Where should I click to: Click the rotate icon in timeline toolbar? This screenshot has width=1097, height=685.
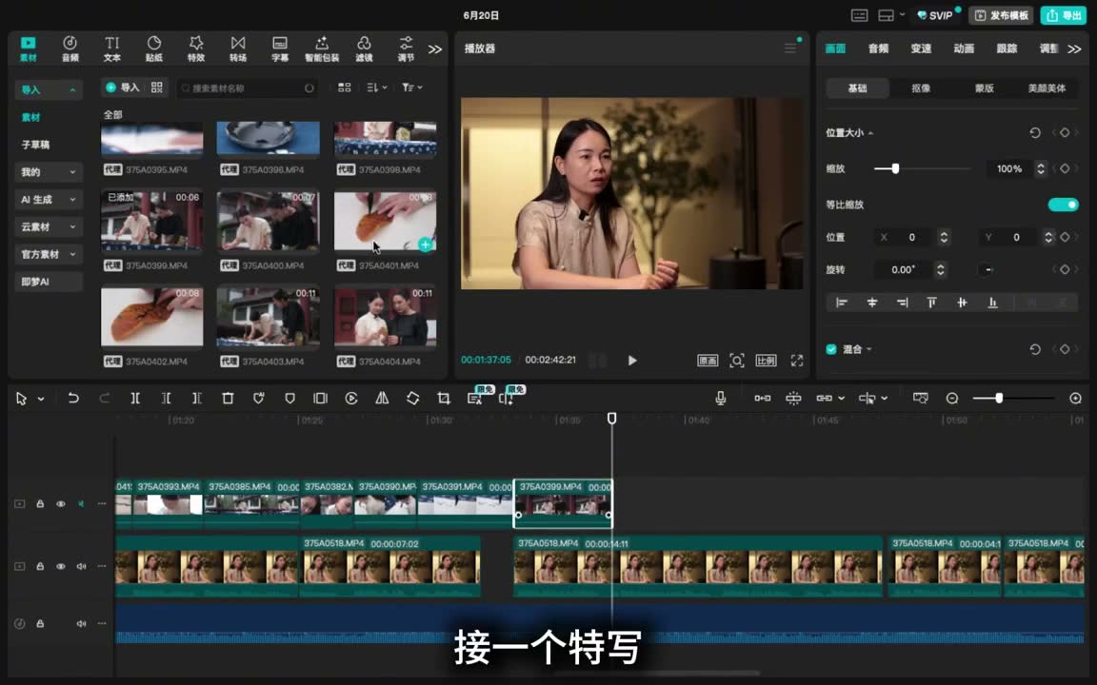pyautogui.click(x=412, y=399)
